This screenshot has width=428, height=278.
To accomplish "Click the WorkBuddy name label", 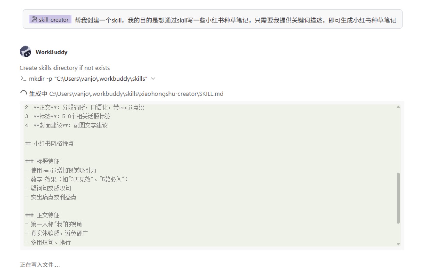I will tap(51, 52).
